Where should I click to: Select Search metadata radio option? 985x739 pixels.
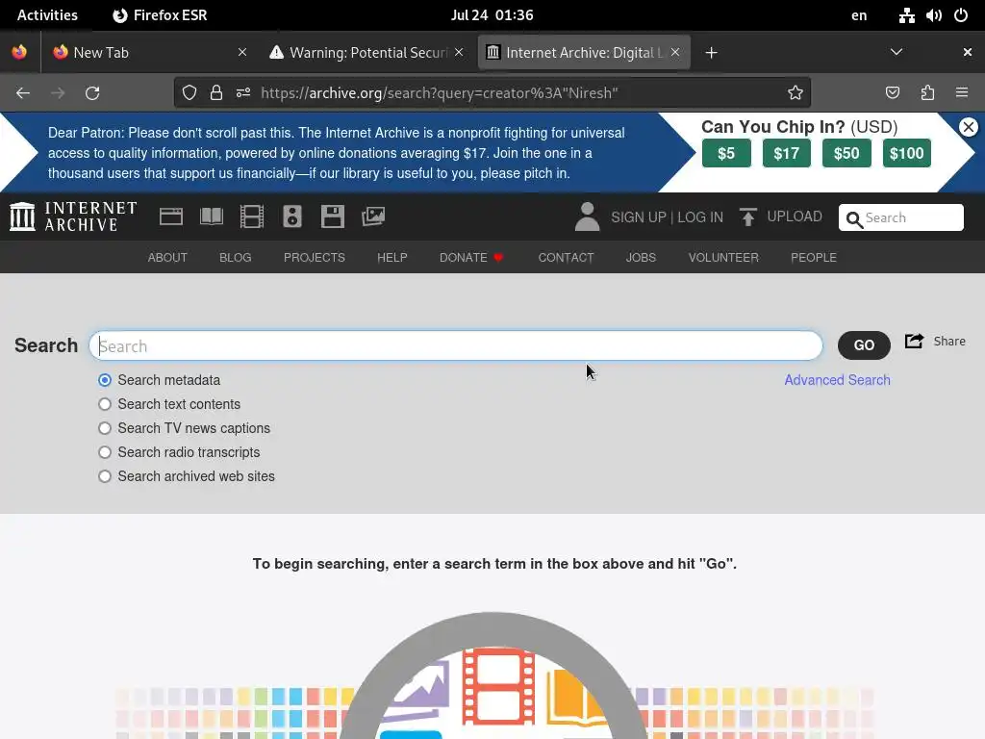tap(105, 380)
